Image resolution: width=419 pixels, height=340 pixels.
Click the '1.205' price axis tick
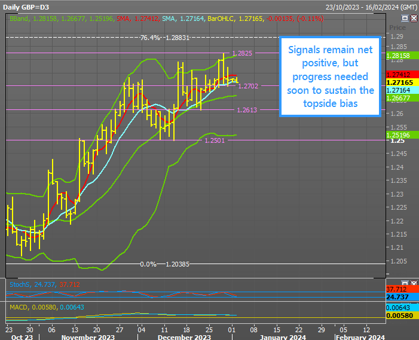point(399,261)
